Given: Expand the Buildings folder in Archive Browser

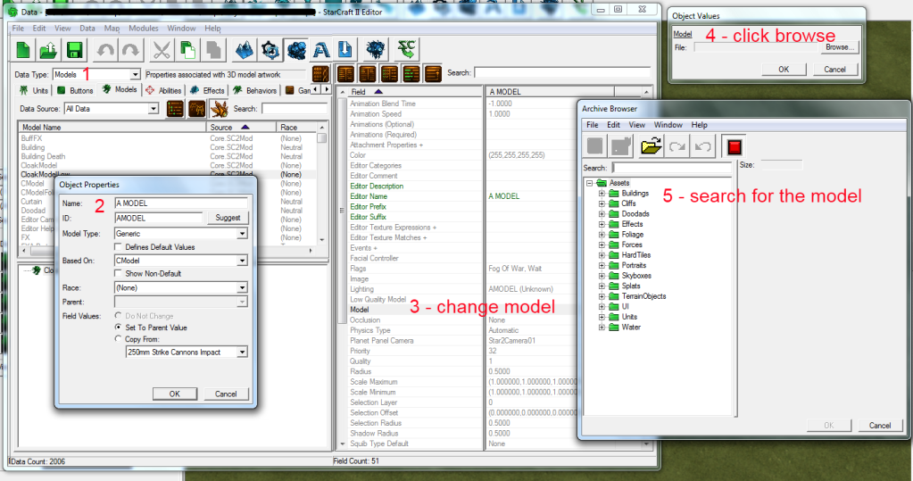Looking at the screenshot, I should coord(602,194).
